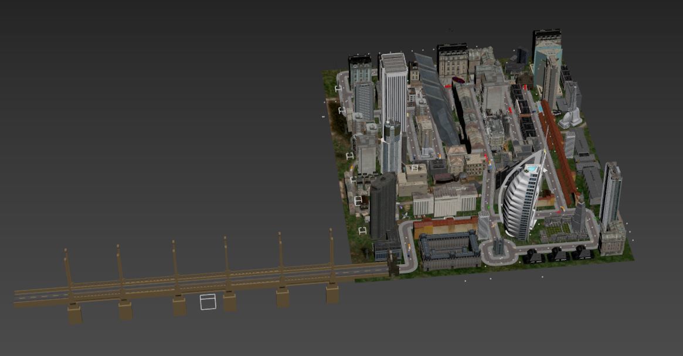Select the courtyard building at the front edge
Image resolution: width=683 pixels, height=356 pixels.
click(x=450, y=250)
